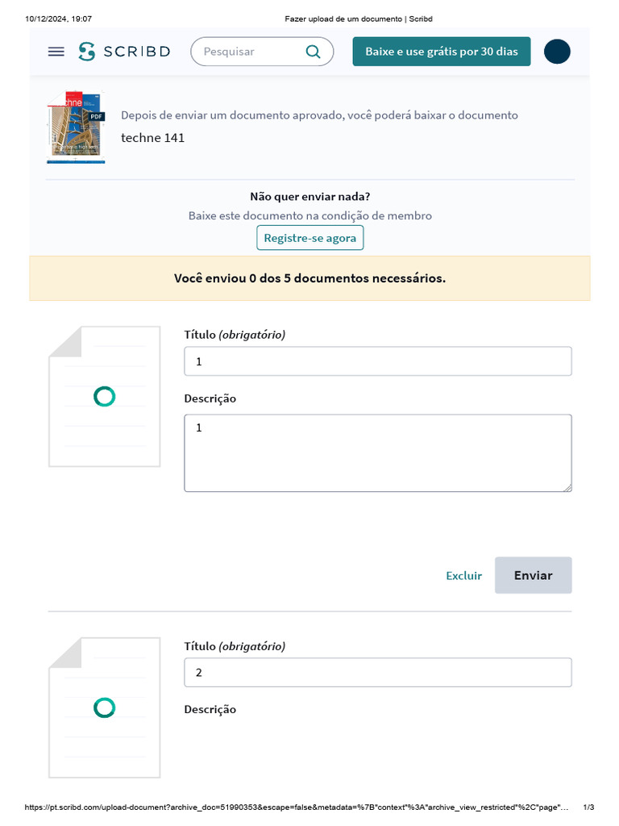Click the search magnifier icon
Image resolution: width=619 pixels, height=826 pixels.
pyautogui.click(x=313, y=52)
